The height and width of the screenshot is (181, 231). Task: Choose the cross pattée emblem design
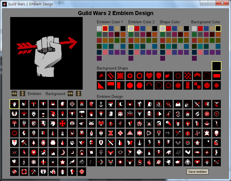point(63,123)
